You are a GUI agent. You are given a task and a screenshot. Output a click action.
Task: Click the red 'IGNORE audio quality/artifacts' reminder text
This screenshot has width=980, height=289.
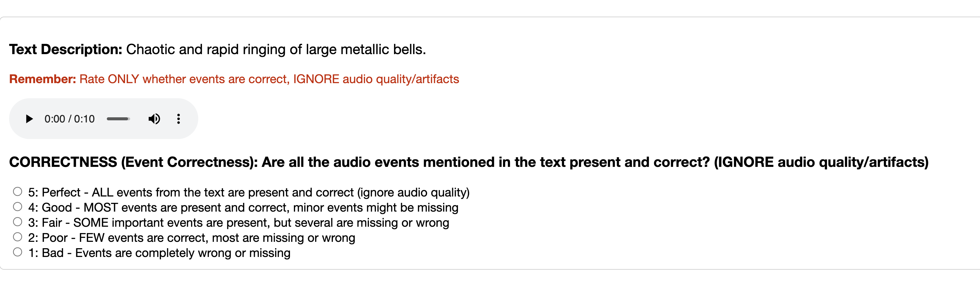coord(376,79)
